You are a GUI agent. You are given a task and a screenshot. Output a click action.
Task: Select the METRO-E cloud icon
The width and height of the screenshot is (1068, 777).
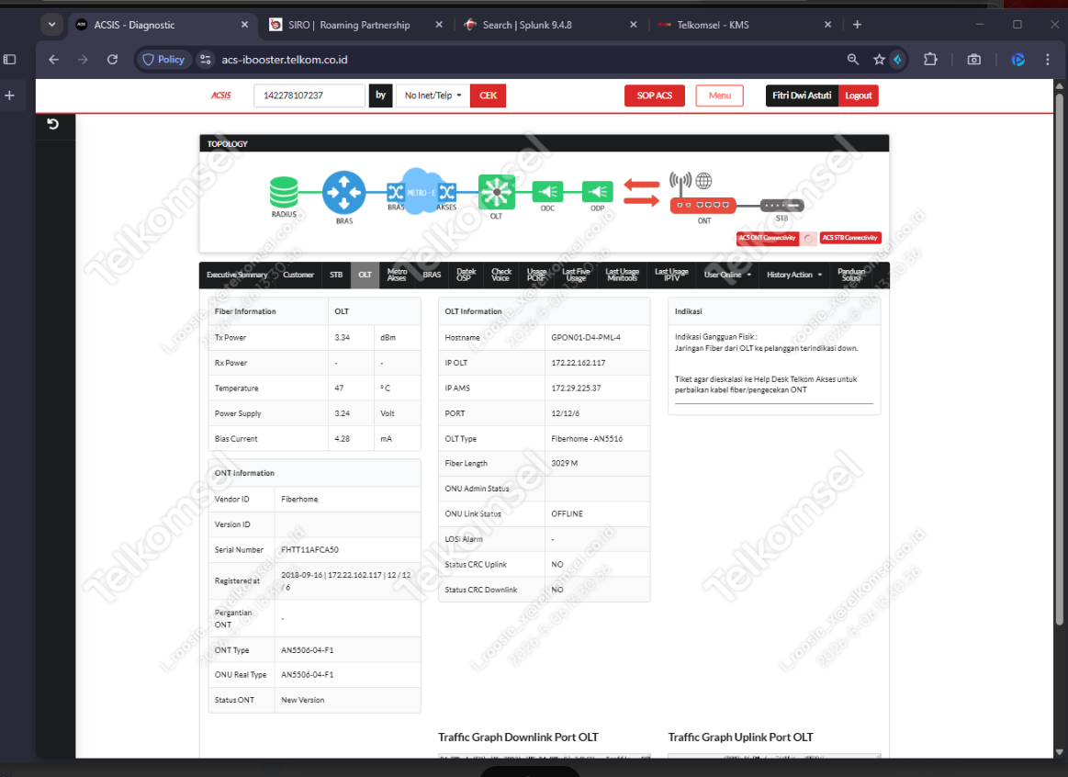click(x=421, y=191)
